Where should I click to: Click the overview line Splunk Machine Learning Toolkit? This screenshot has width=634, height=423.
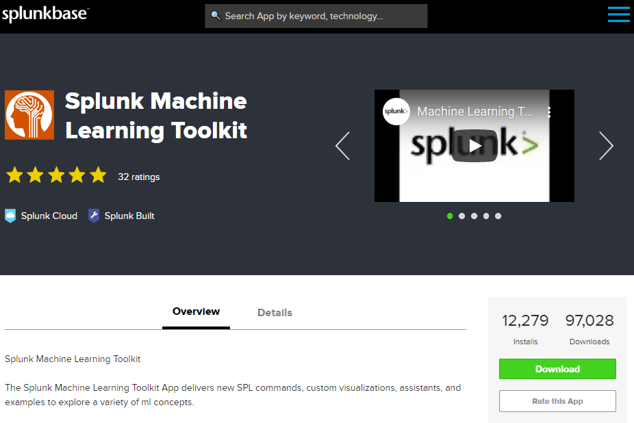coord(73,359)
